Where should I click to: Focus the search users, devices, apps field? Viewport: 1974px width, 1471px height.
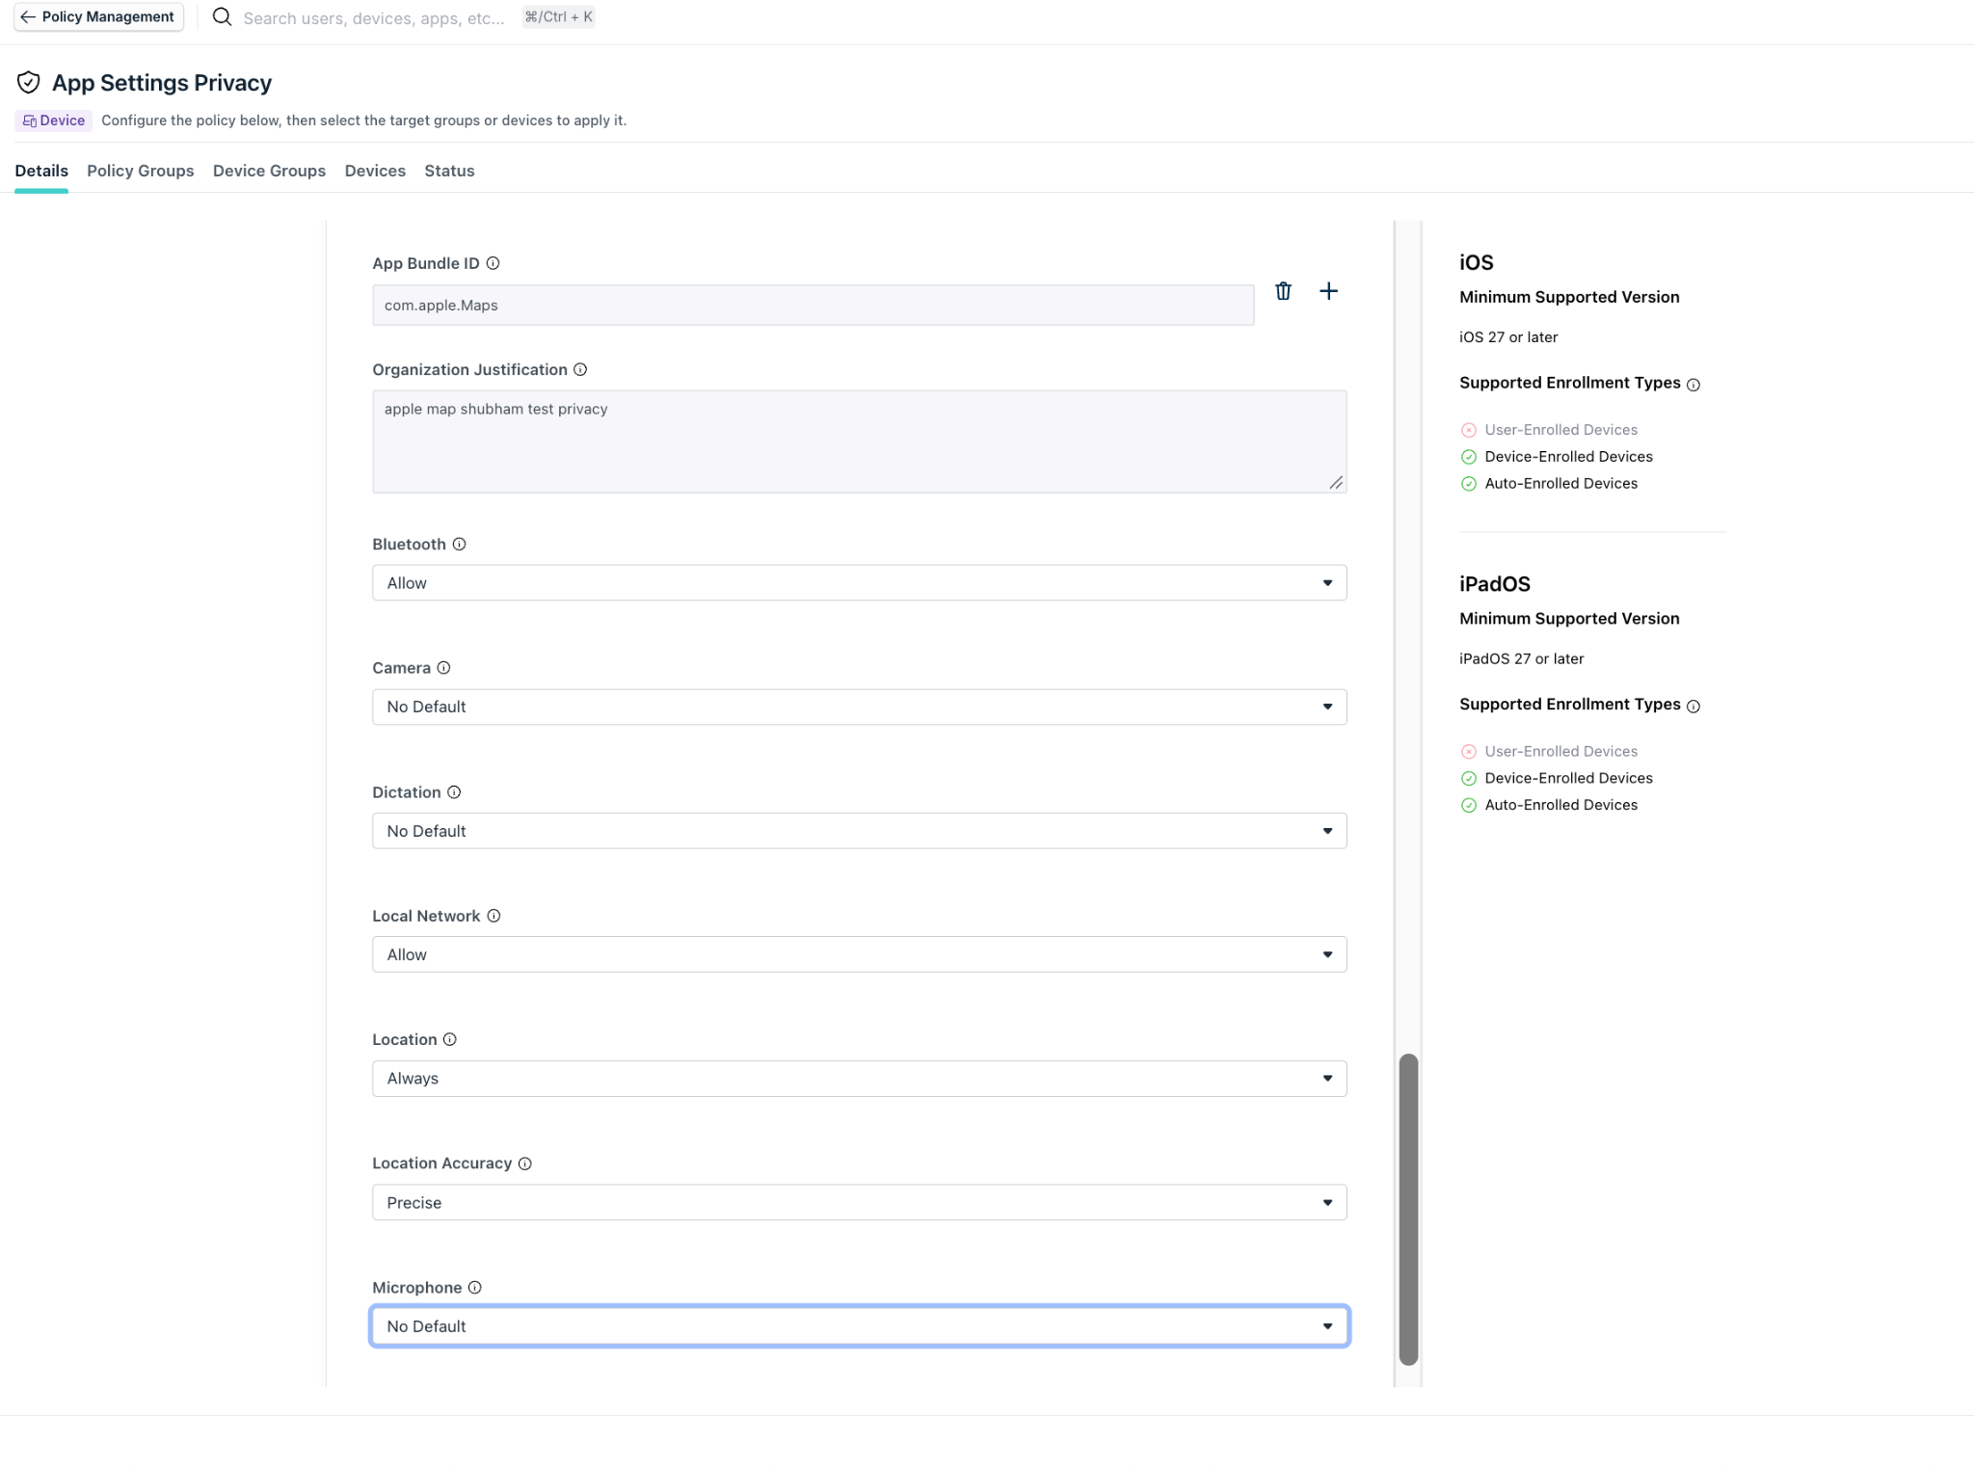[x=374, y=18]
